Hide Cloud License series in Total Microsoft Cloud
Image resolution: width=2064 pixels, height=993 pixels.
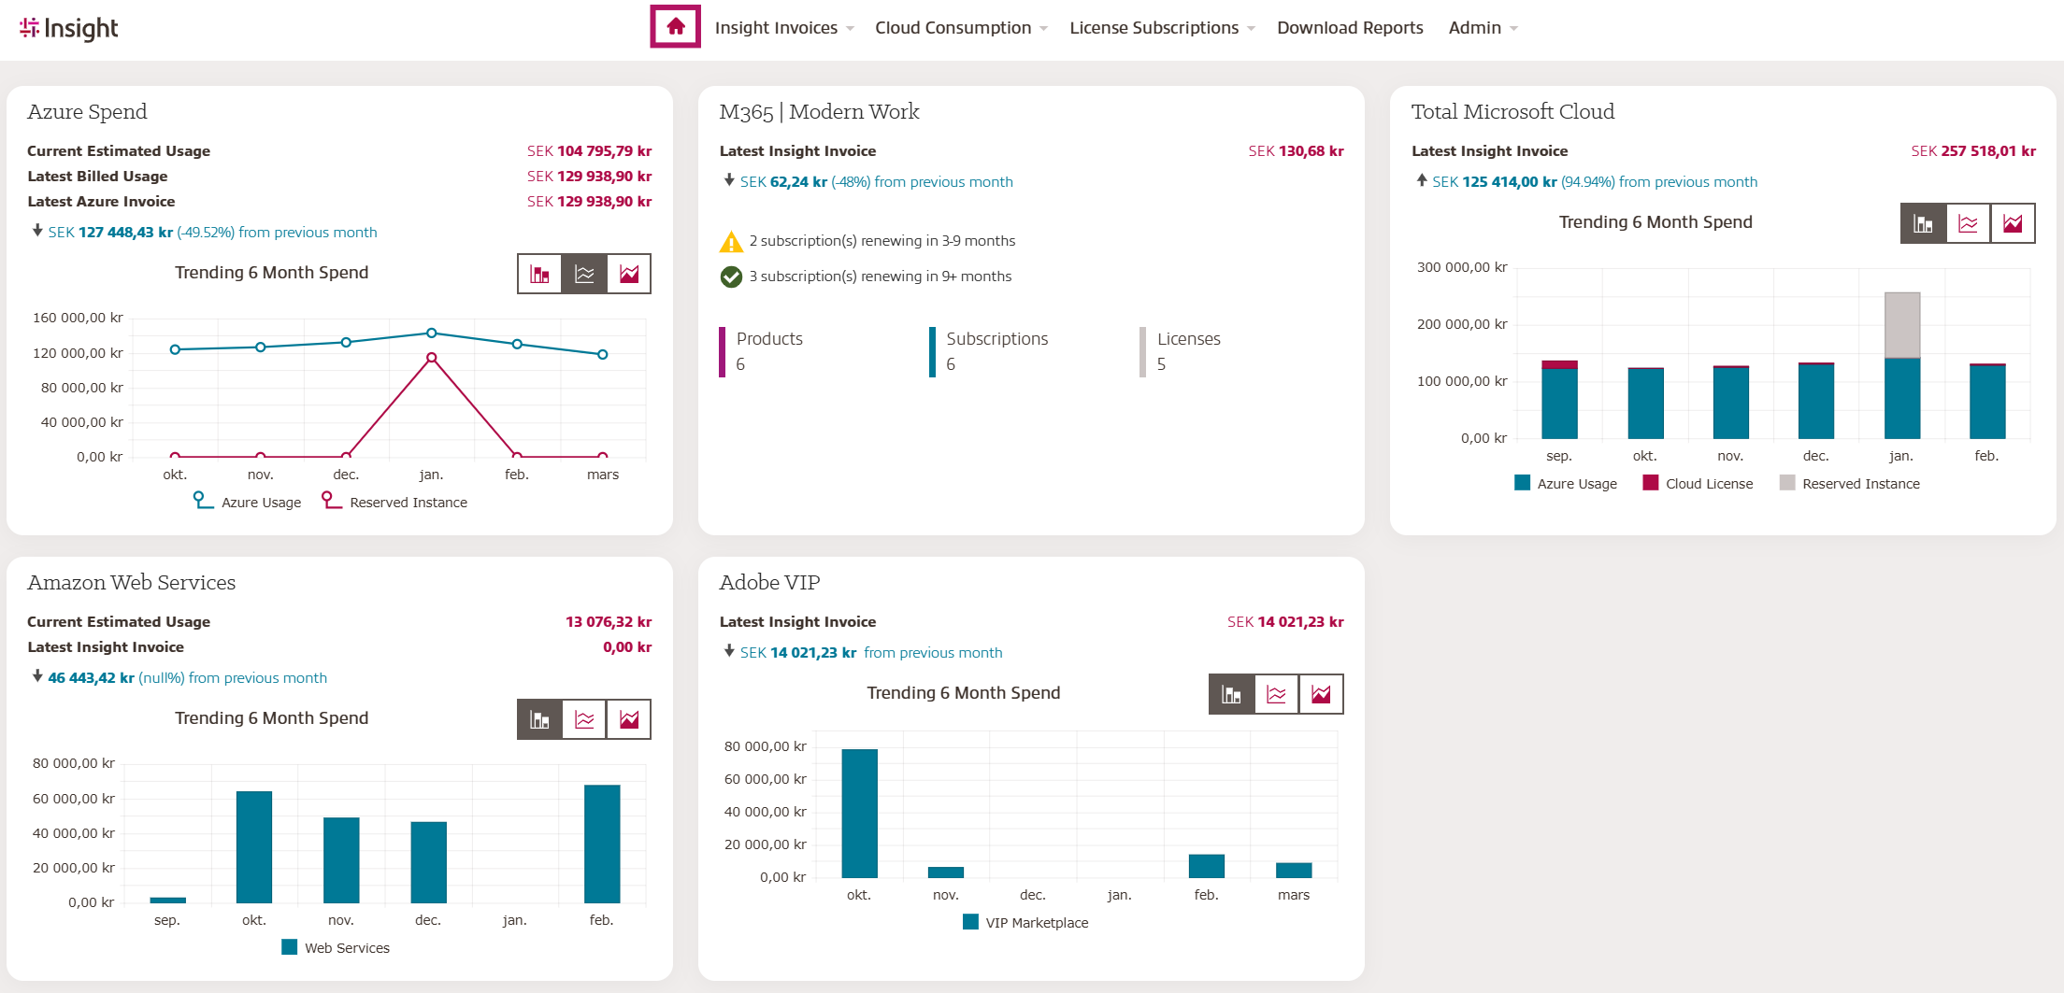tap(1698, 484)
